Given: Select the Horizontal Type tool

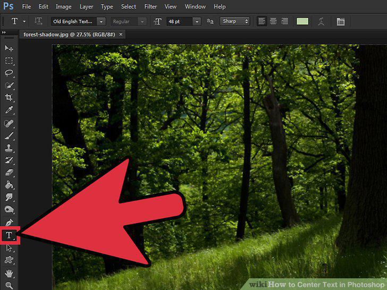Looking at the screenshot, I should pos(9,235).
